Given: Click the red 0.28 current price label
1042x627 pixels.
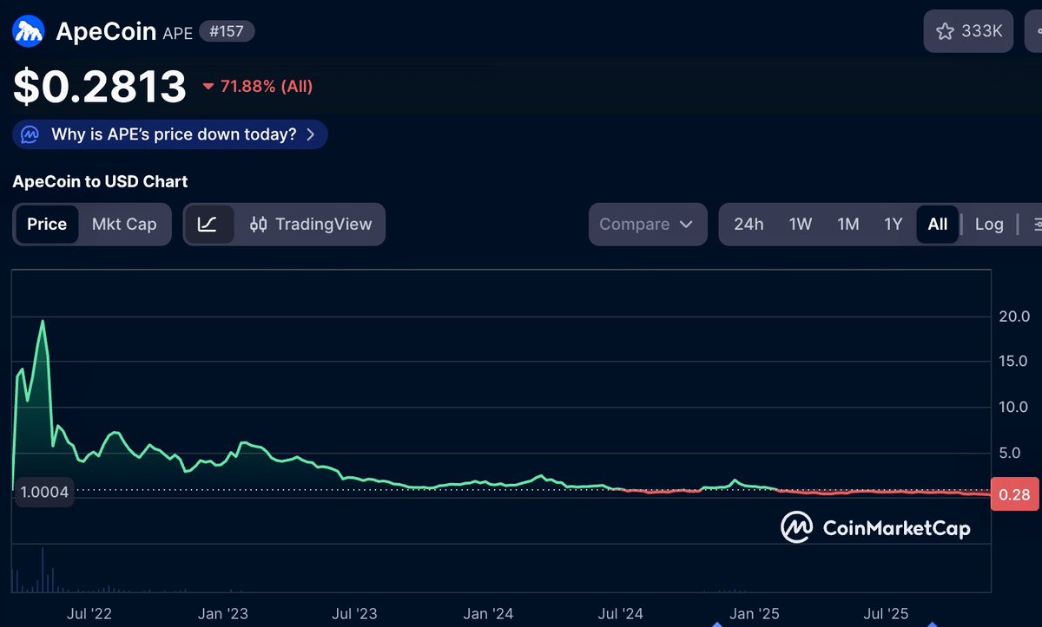Looking at the screenshot, I should [1014, 495].
